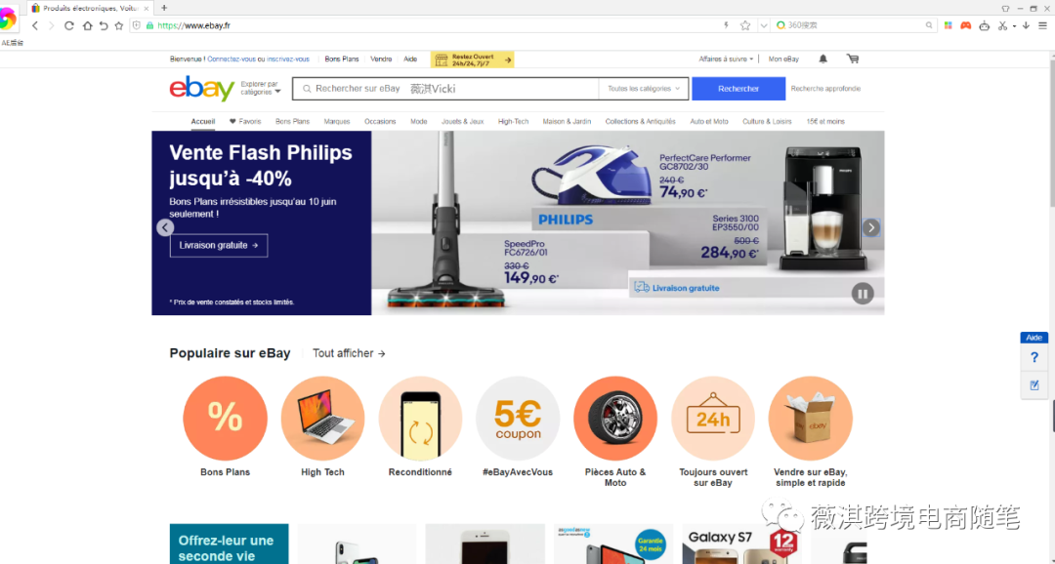Click Tout afficher link
This screenshot has height=564, width=1055.
coord(349,353)
